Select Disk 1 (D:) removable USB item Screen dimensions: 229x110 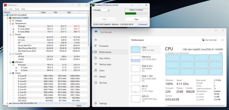pos(145,79)
